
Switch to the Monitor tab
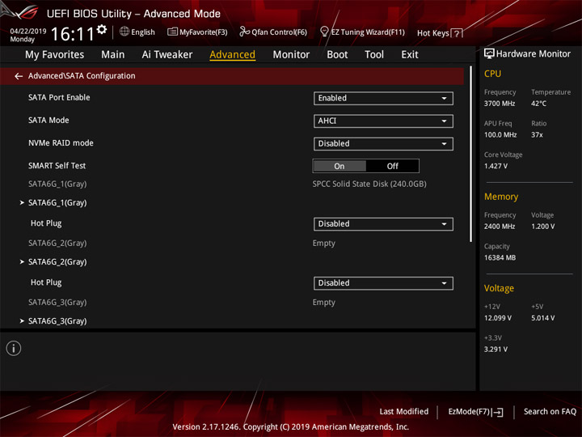(291, 55)
